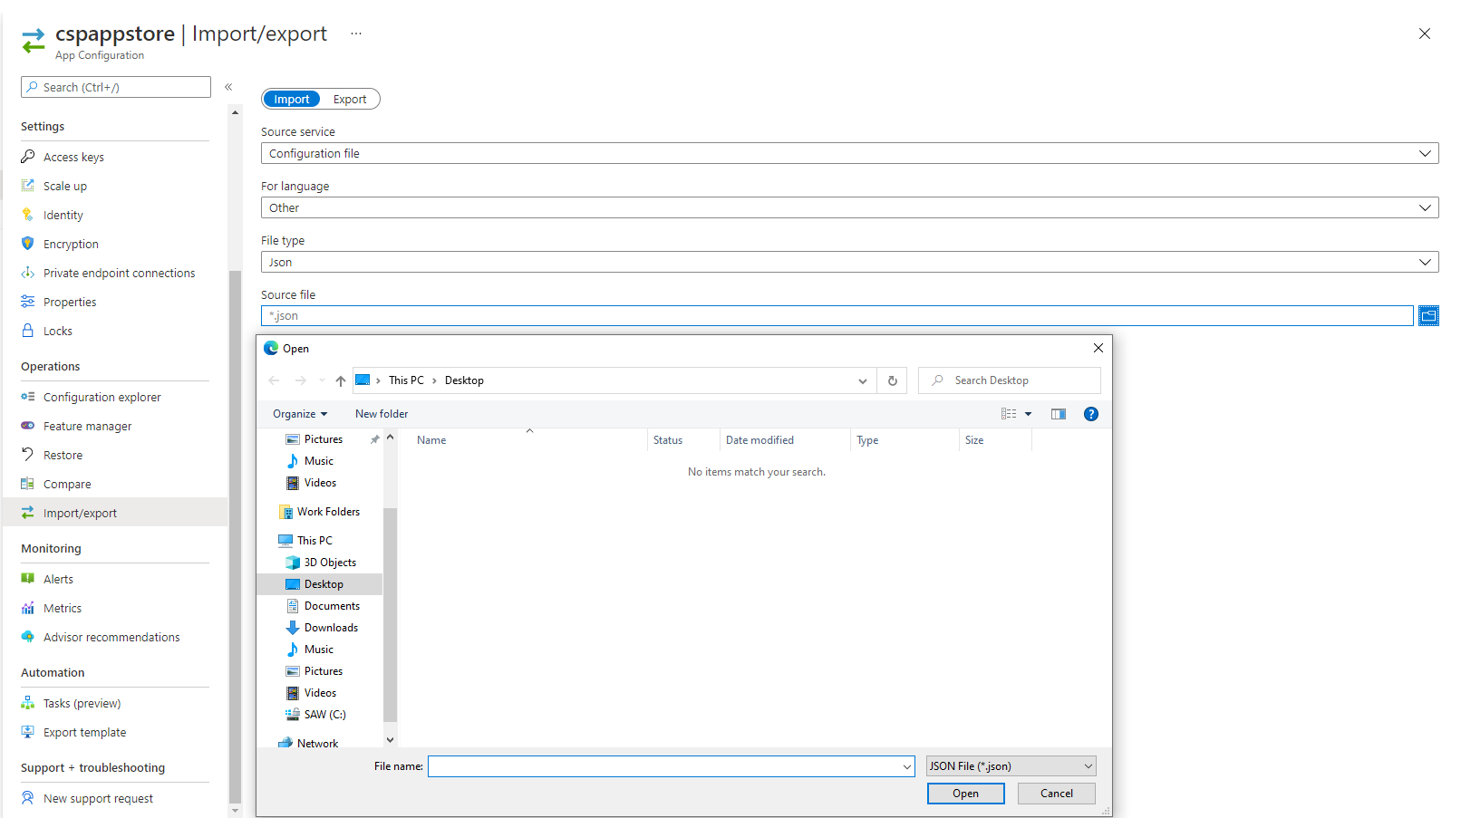Switch to the Export toggle option
Viewport: 1461px width, 818px height.
pos(350,100)
